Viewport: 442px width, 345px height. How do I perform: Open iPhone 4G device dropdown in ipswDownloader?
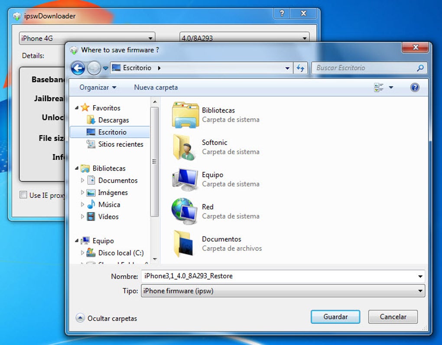pos(87,38)
